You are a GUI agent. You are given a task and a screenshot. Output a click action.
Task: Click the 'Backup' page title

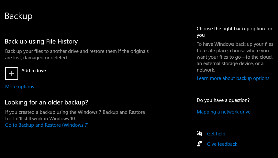18,16
